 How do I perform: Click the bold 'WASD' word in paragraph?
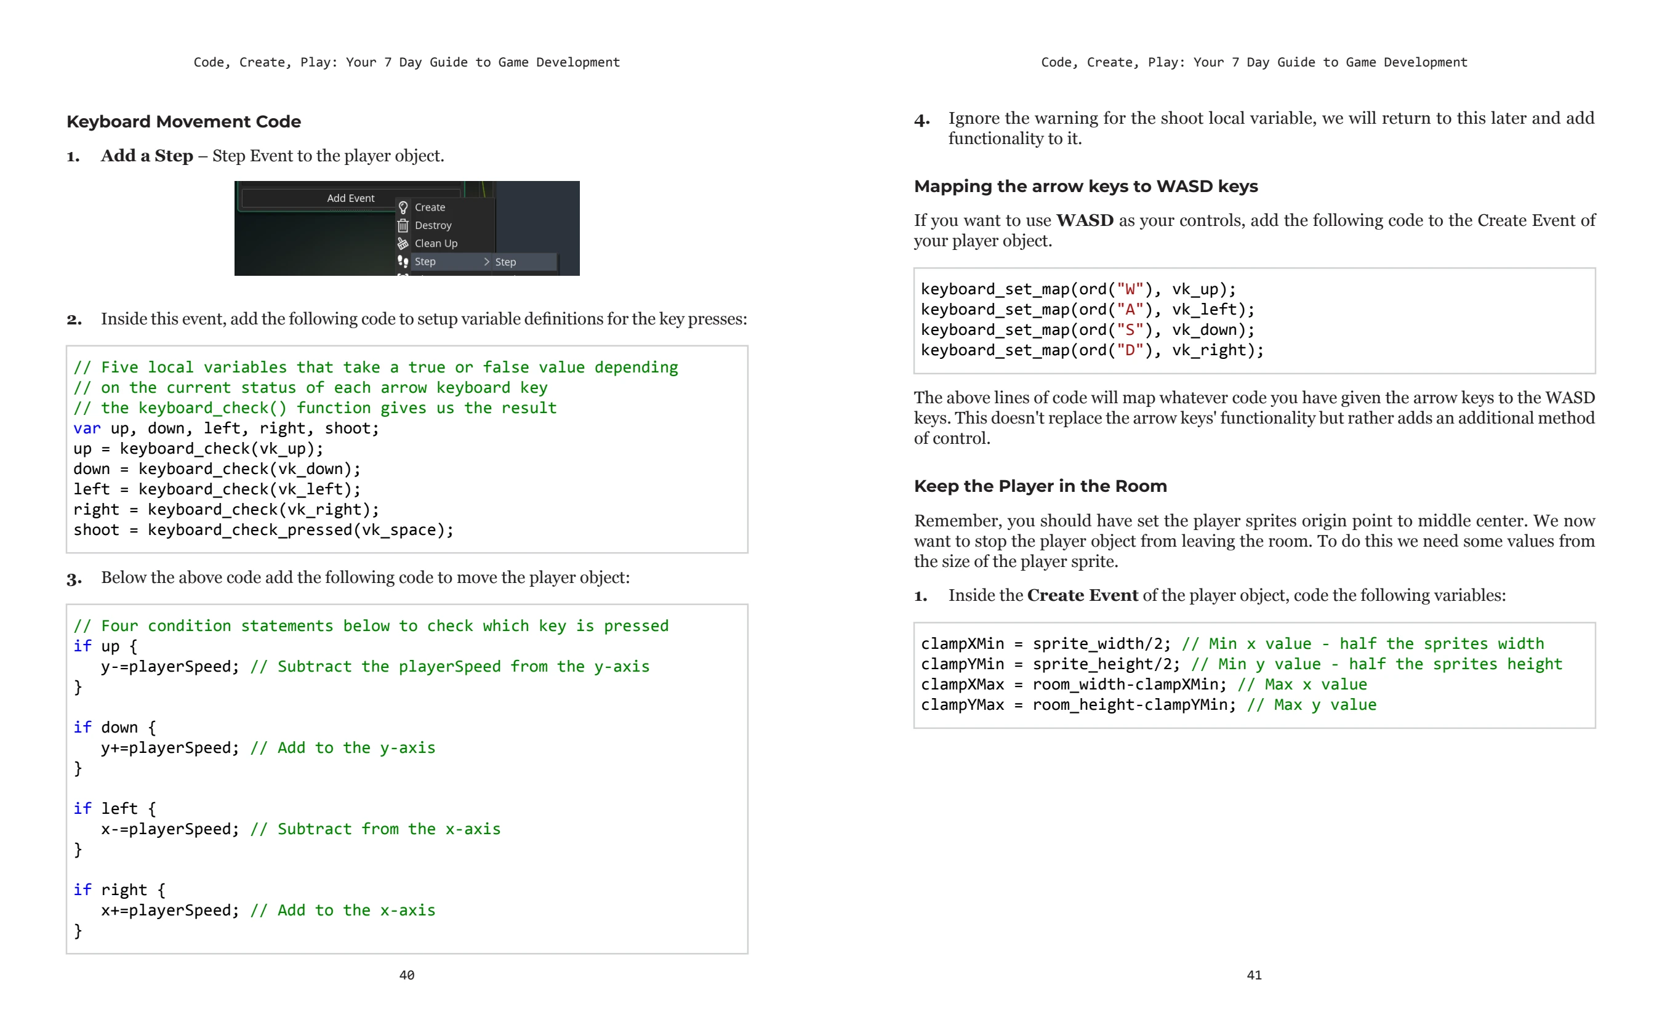pyautogui.click(x=1085, y=220)
